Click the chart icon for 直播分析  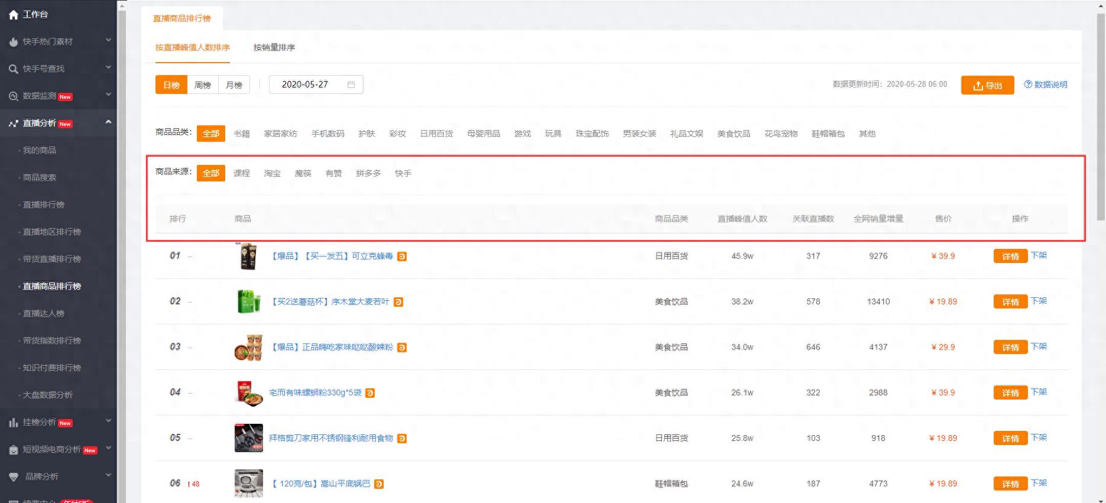point(13,124)
